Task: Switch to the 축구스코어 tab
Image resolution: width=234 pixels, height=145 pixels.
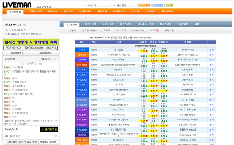Action: tap(72, 25)
